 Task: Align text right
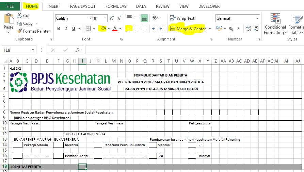coord(144,29)
